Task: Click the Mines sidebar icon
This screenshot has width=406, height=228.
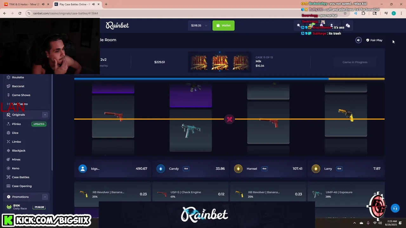Action: (9, 159)
